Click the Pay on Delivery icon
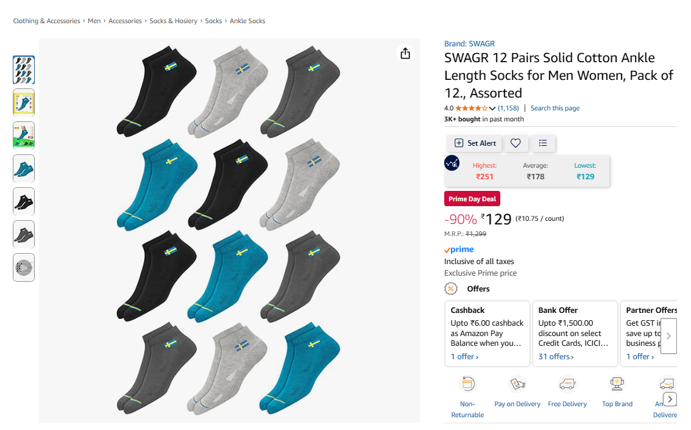The width and height of the screenshot is (691, 430). coord(517,384)
